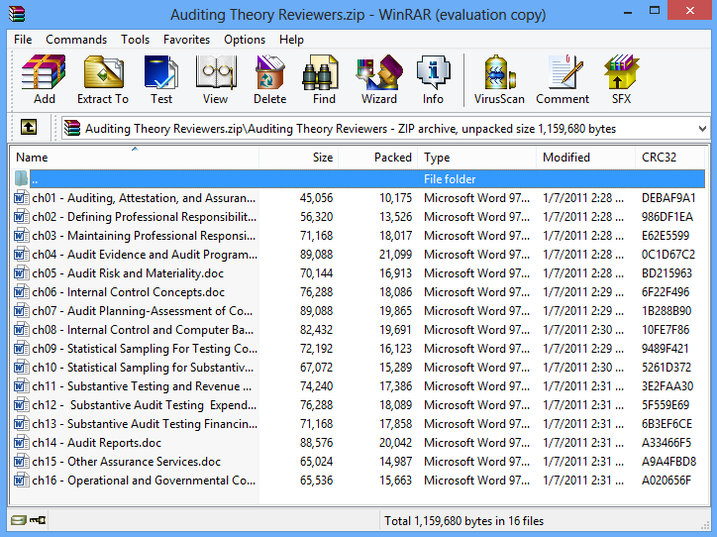Select ch07 - Audit Planning-Assessment file
717x537 pixels.
tap(143, 311)
